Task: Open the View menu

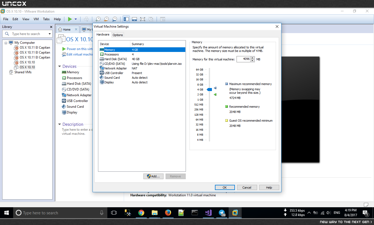Action: point(26,19)
